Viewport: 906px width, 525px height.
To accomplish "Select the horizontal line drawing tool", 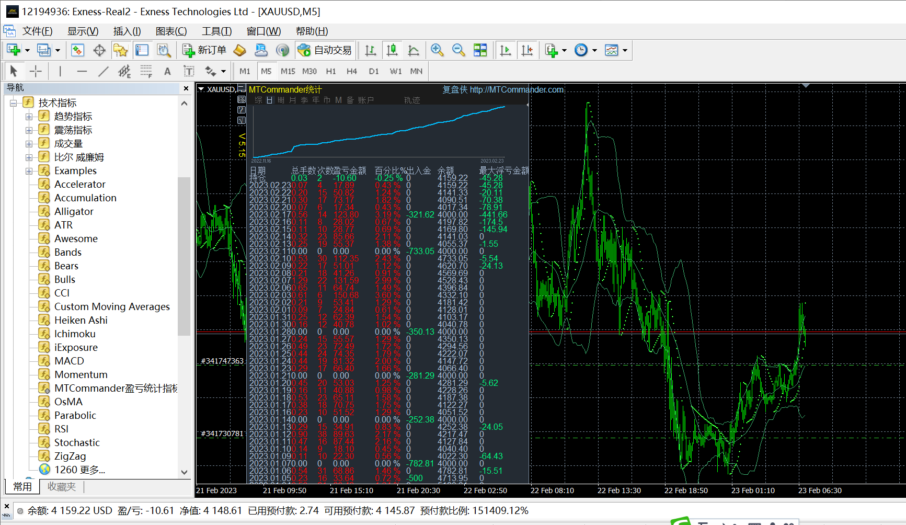I will [82, 71].
